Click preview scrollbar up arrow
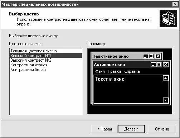Screen dimensions: 180x138 tap(166, 78)
